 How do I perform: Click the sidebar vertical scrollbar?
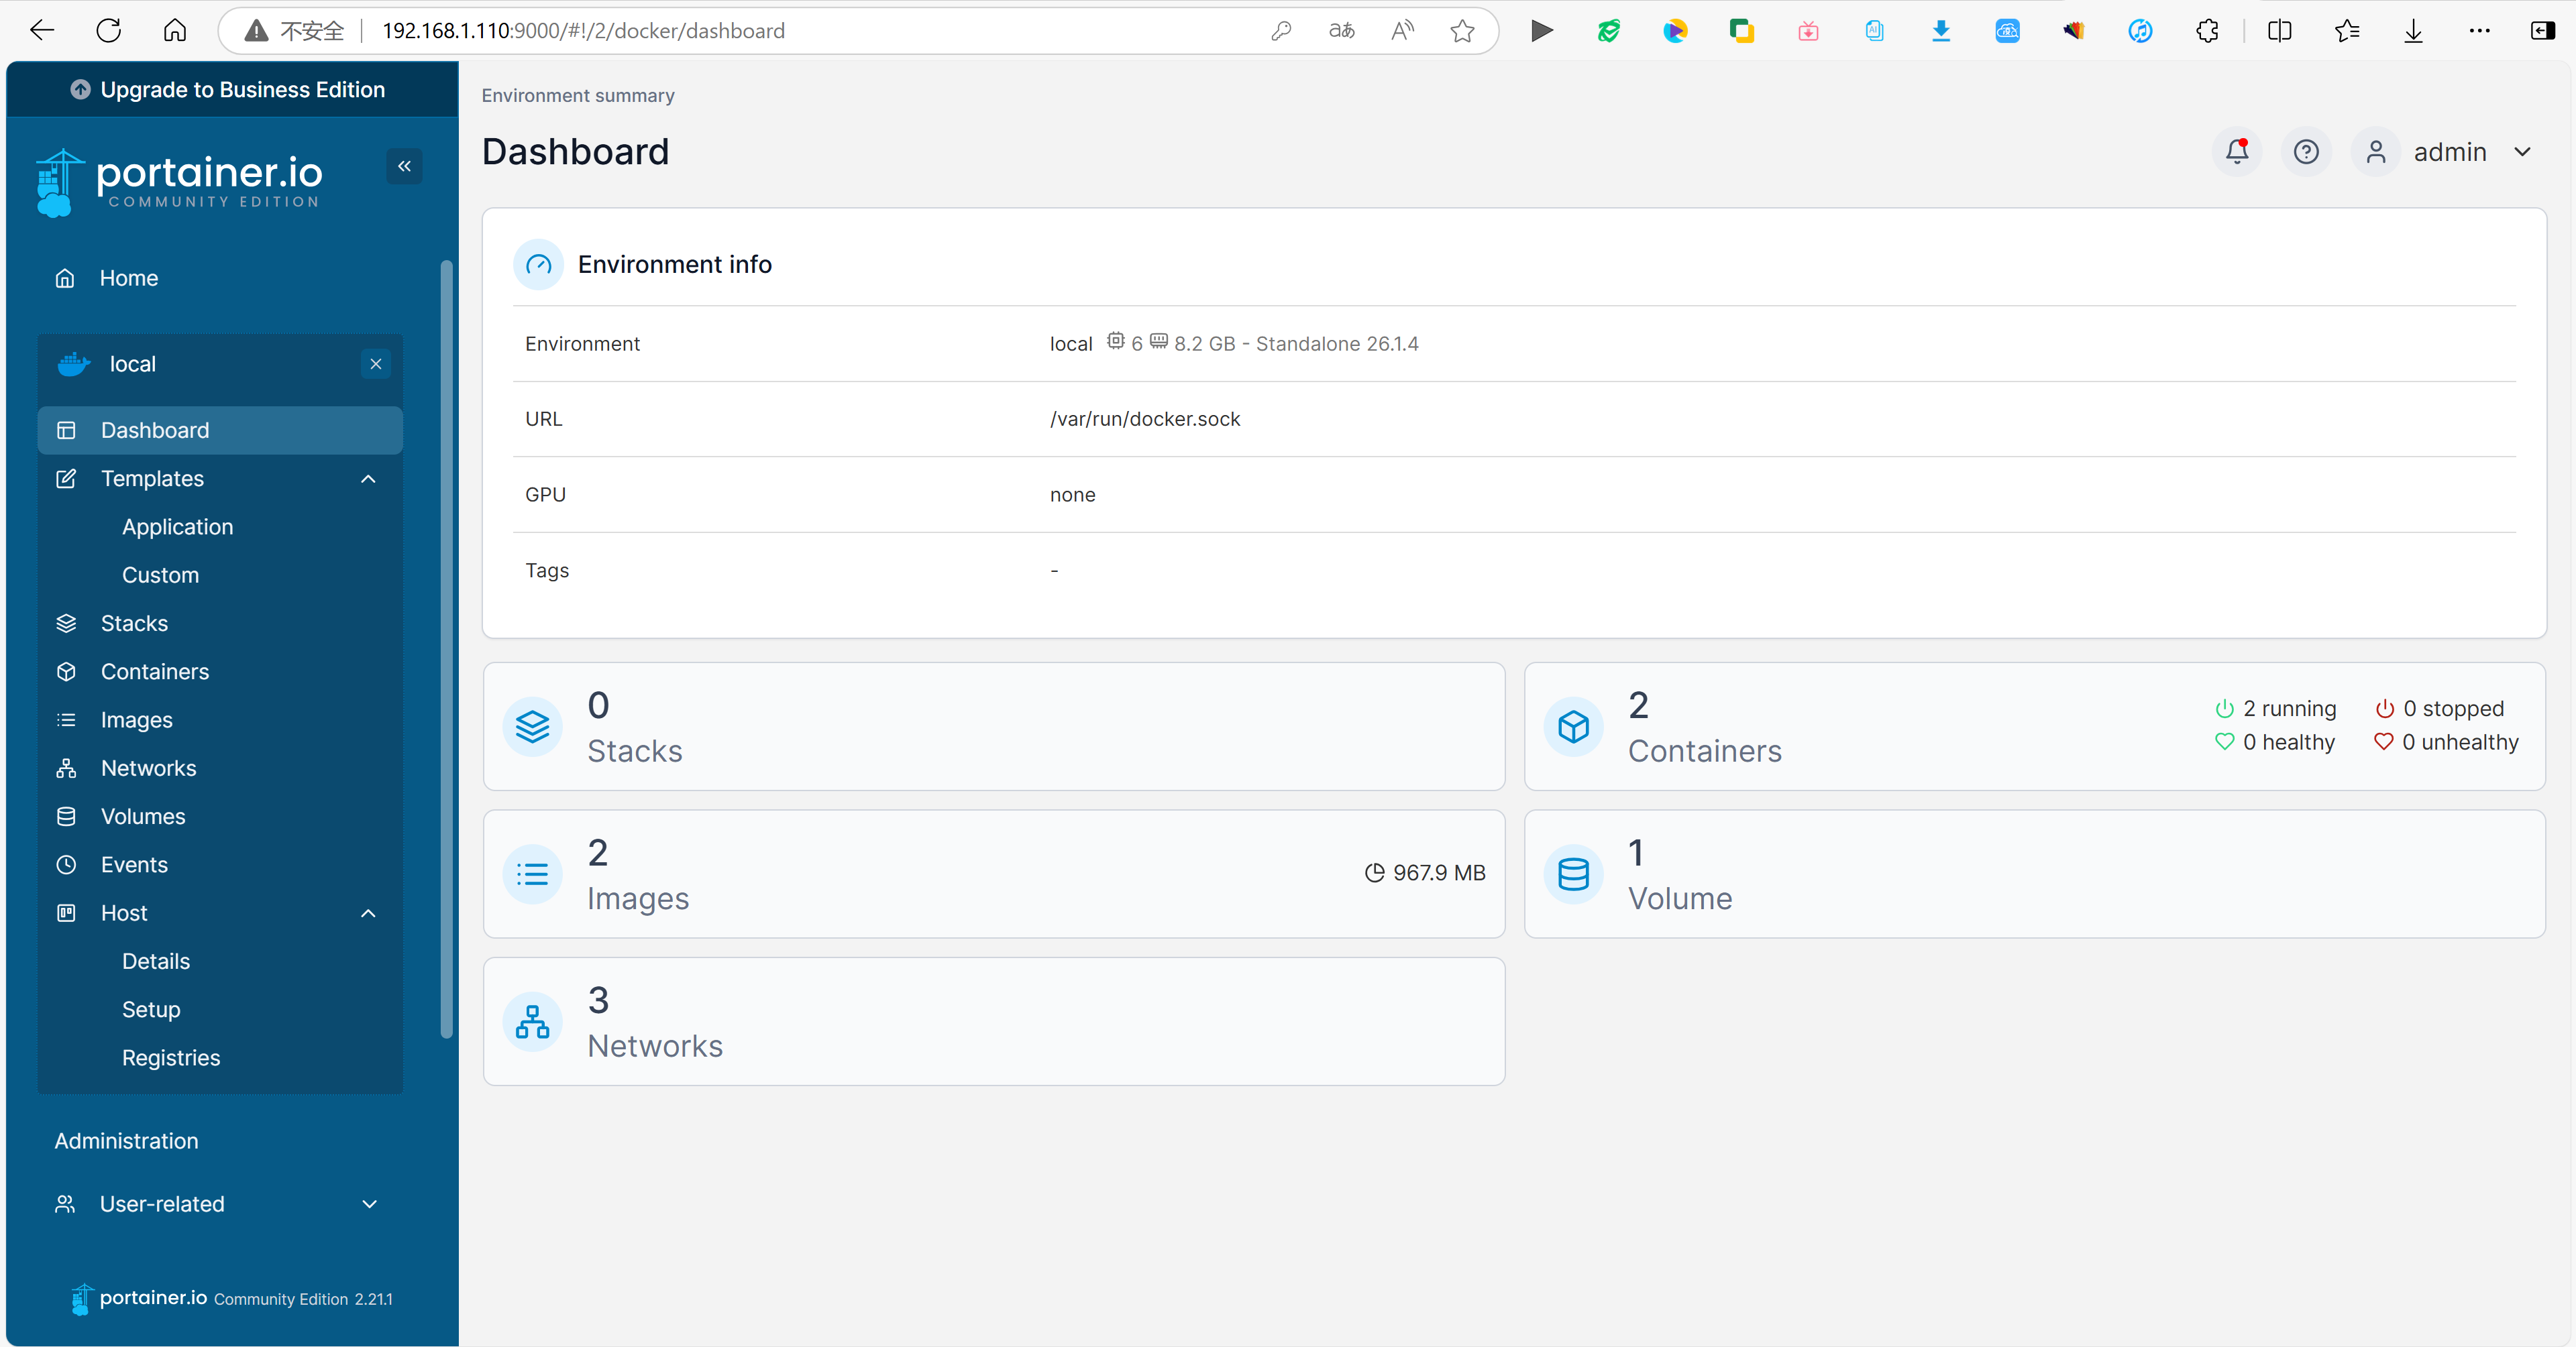click(x=446, y=650)
